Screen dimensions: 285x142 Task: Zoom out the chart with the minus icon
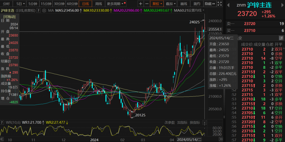[147, 4]
